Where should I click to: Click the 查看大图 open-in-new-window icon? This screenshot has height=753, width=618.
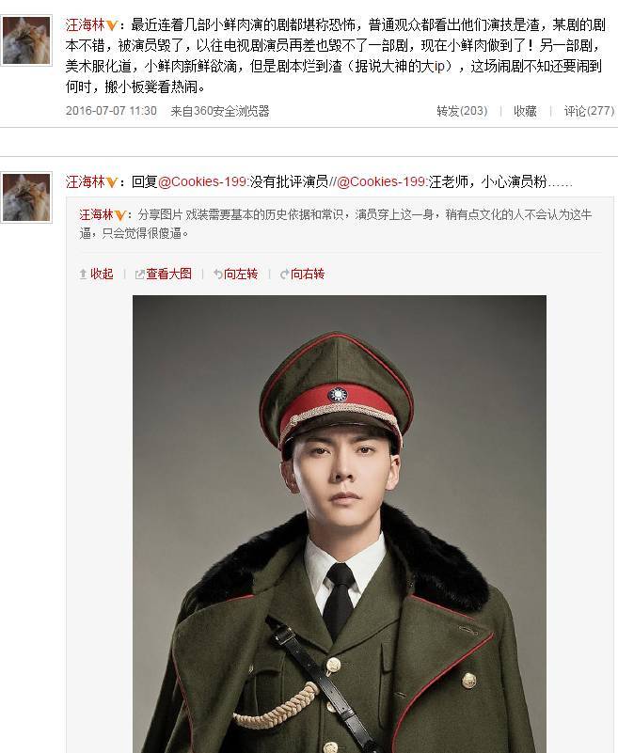tap(140, 275)
